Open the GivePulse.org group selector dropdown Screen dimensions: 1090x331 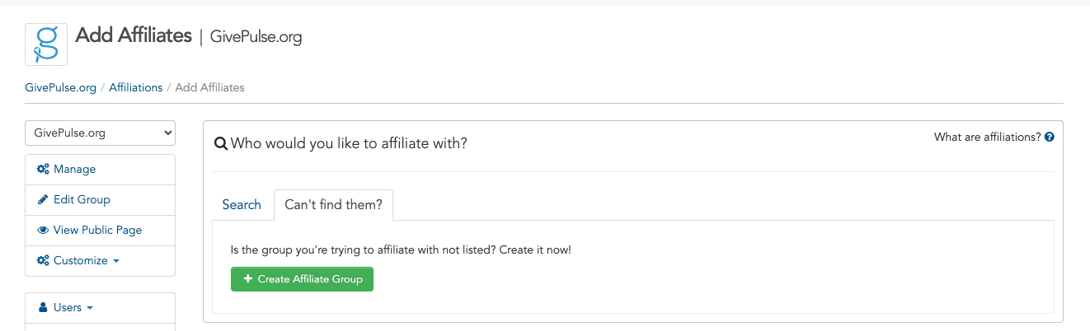point(100,133)
